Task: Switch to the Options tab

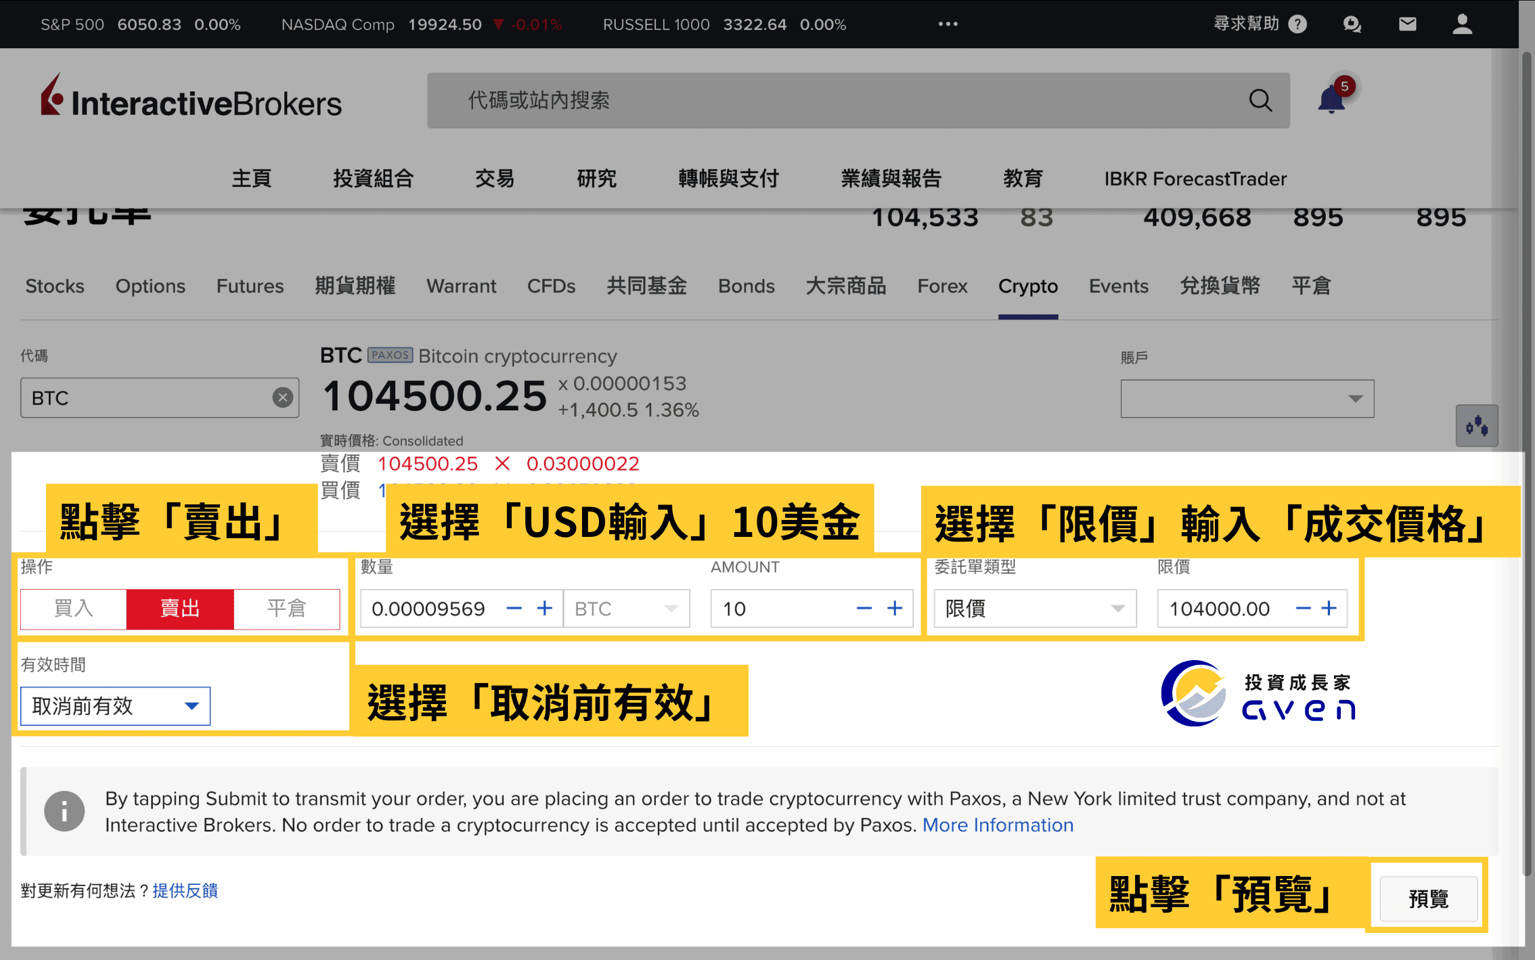Action: [150, 286]
